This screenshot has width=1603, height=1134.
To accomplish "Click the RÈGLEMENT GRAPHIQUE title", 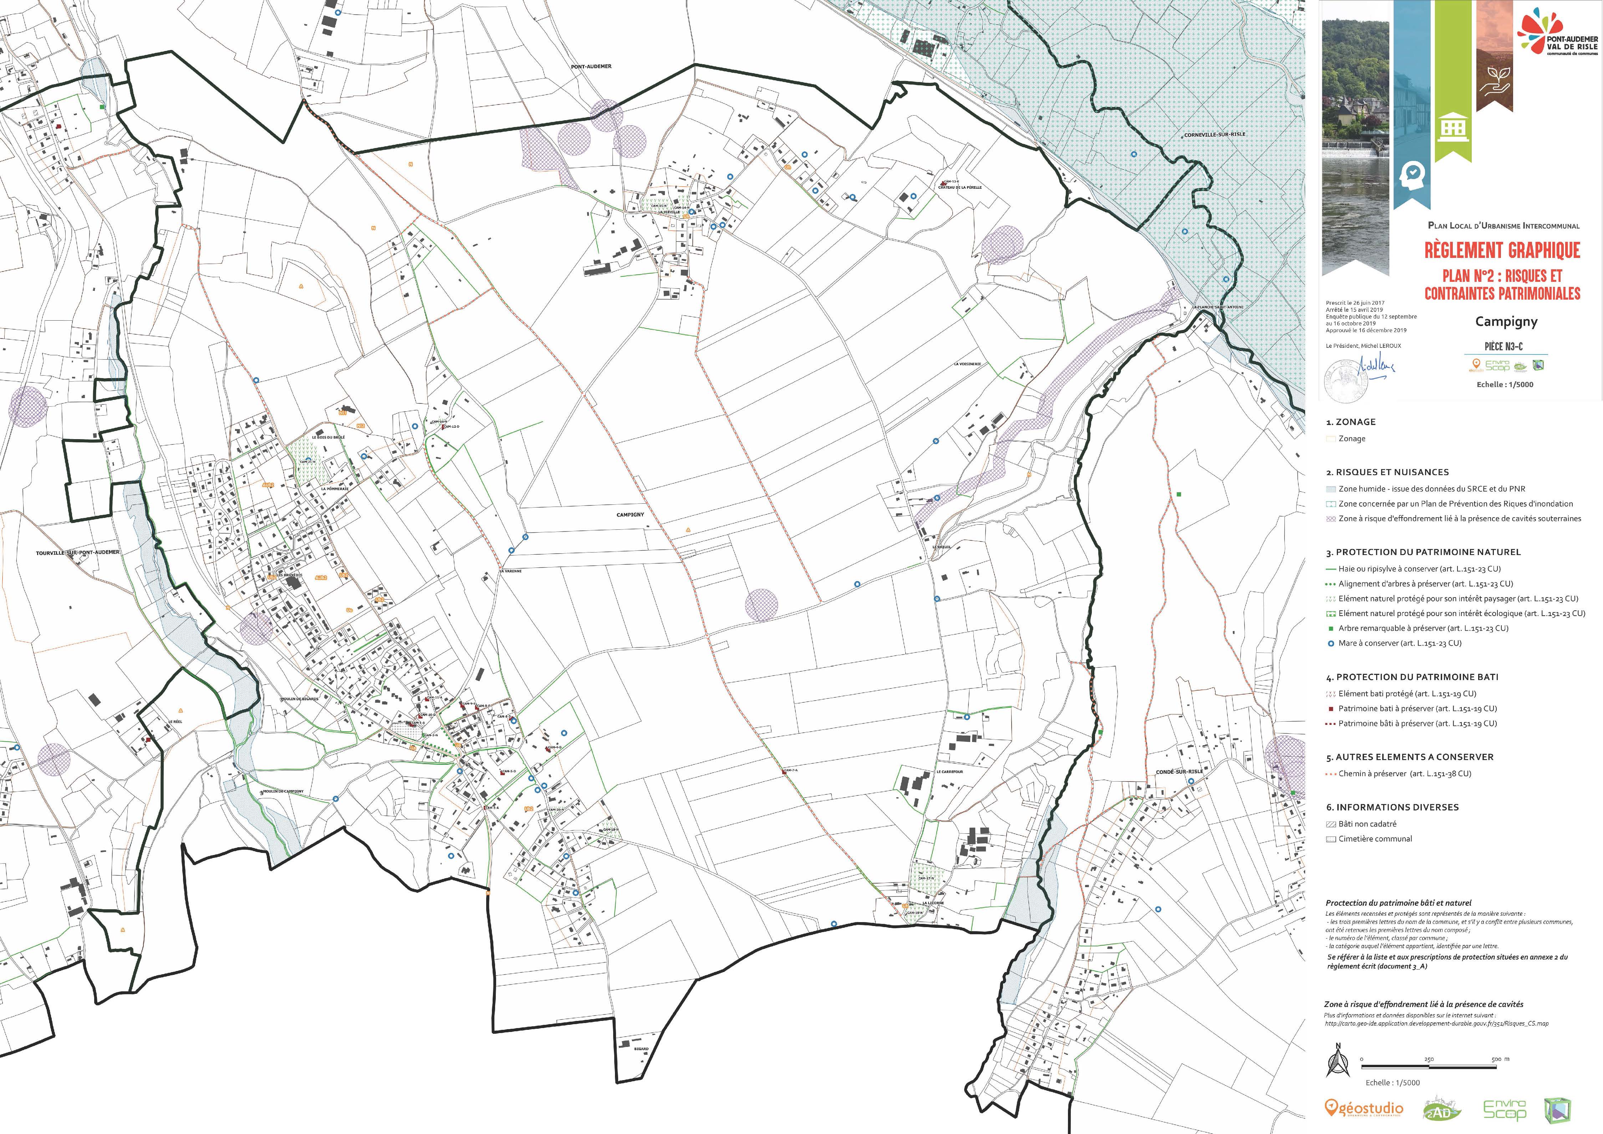I will (1502, 250).
